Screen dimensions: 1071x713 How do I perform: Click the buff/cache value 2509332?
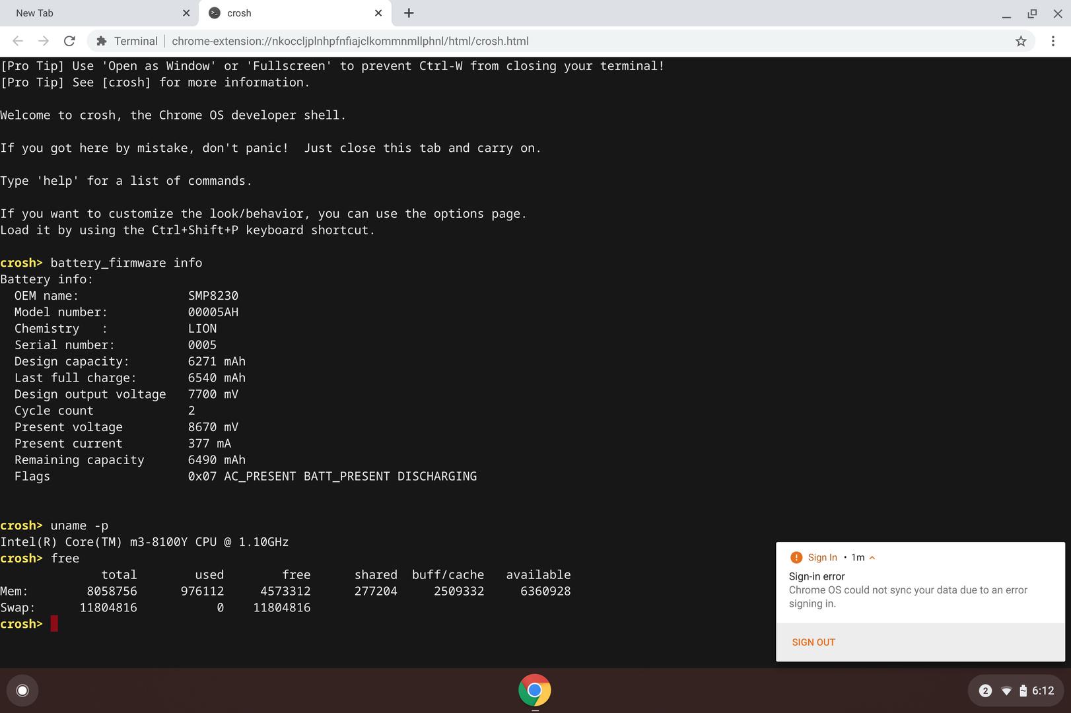click(x=459, y=592)
